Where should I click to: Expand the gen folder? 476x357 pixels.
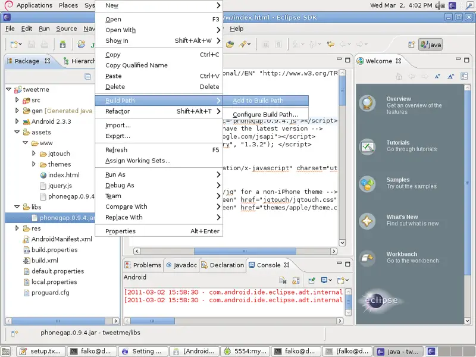point(17,111)
